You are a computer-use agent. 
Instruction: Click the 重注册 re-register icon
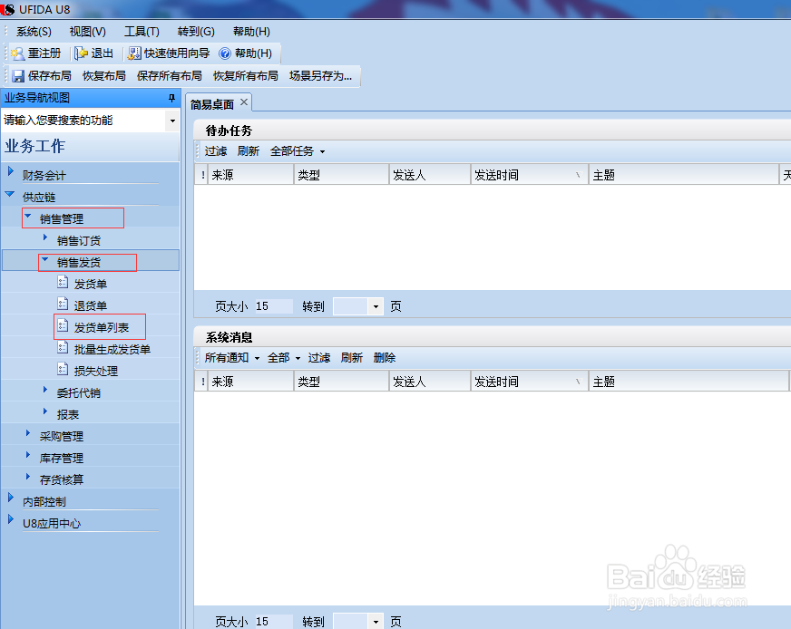(x=17, y=53)
